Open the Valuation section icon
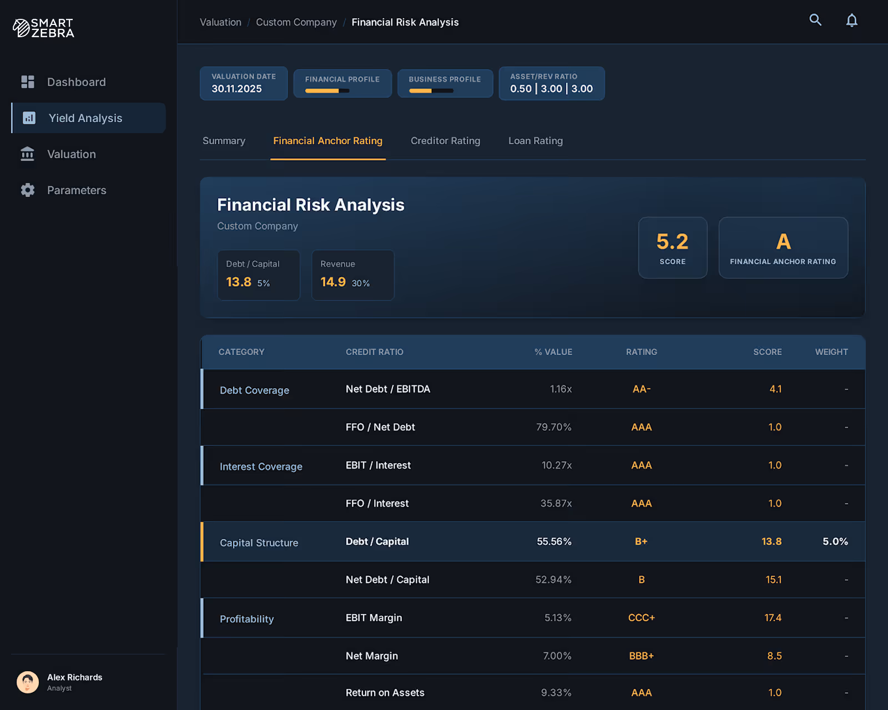The image size is (888, 710). (x=27, y=154)
